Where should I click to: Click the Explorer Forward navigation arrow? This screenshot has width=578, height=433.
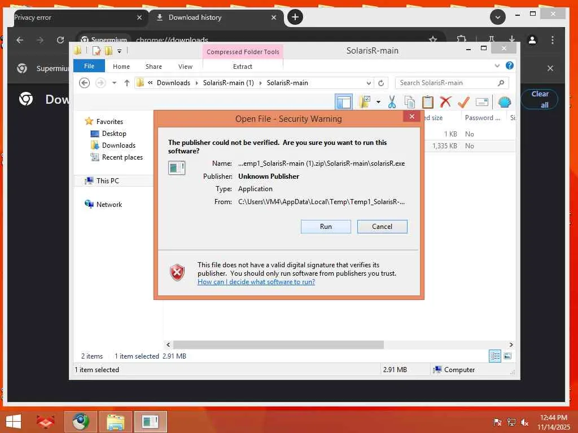click(x=100, y=83)
